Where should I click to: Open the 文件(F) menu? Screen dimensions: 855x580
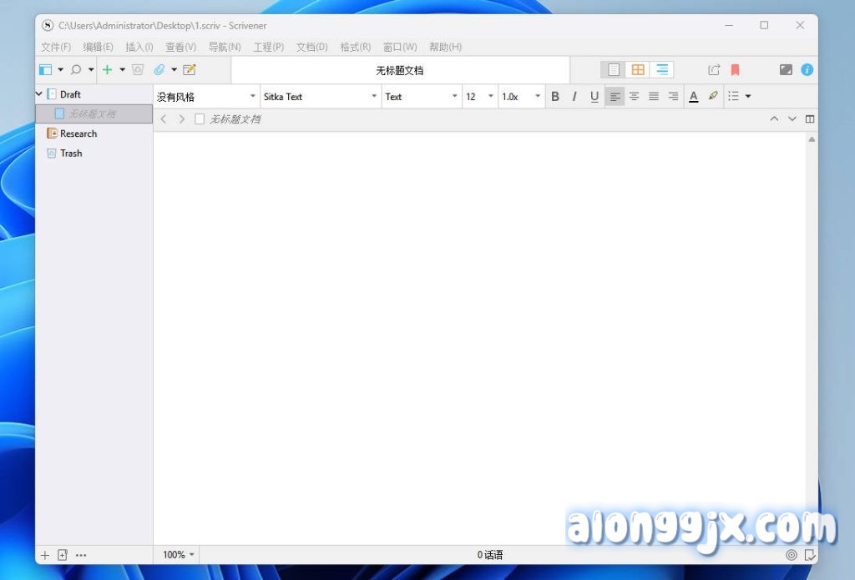[56, 48]
